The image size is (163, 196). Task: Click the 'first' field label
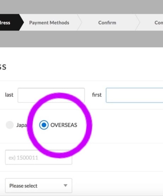coord(97,95)
